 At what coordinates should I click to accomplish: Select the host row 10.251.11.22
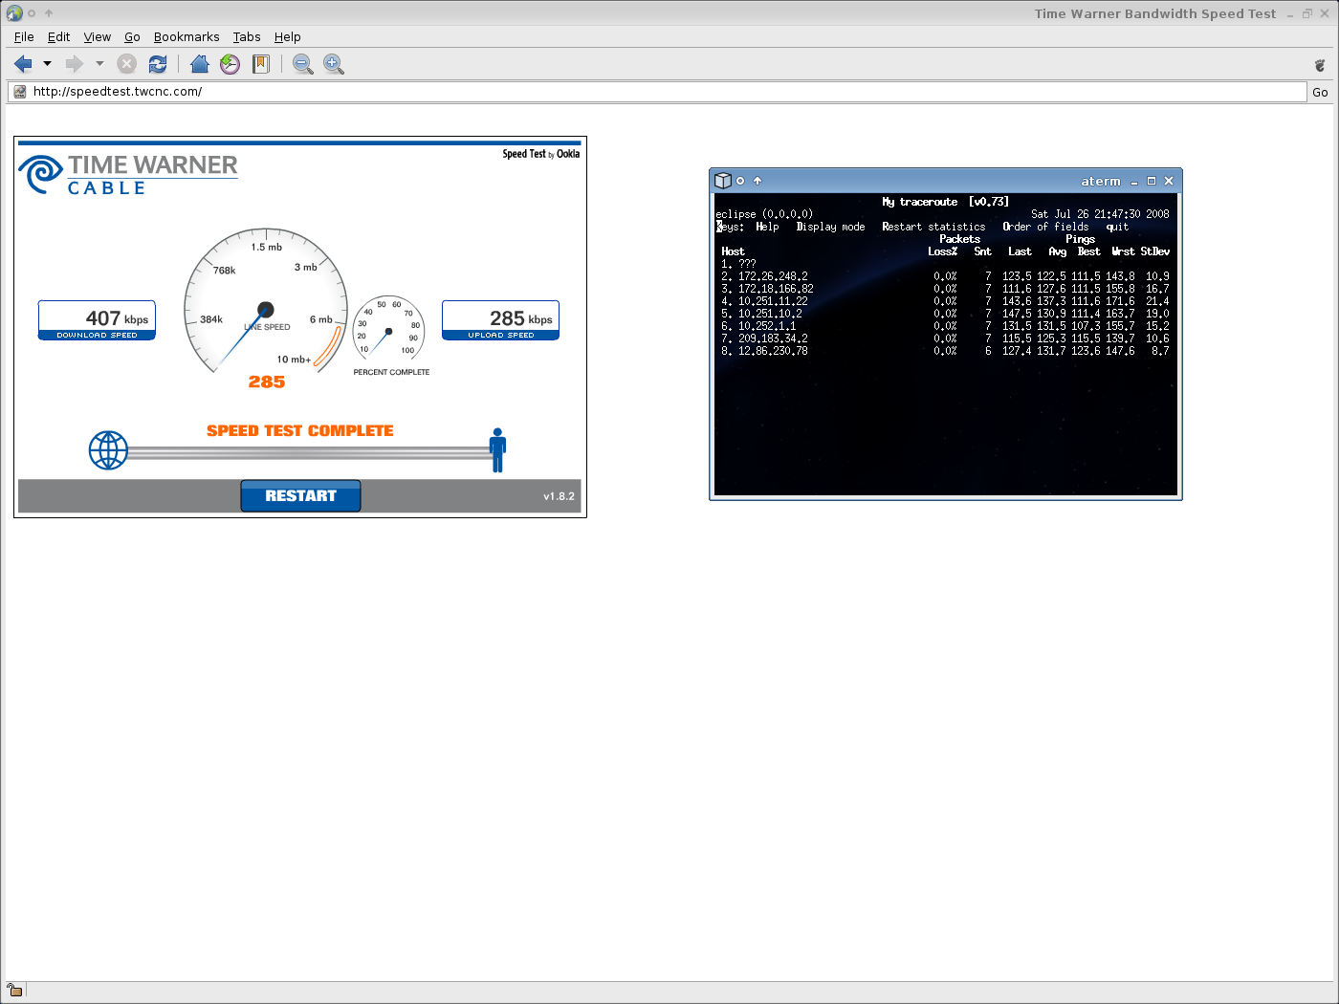click(945, 301)
